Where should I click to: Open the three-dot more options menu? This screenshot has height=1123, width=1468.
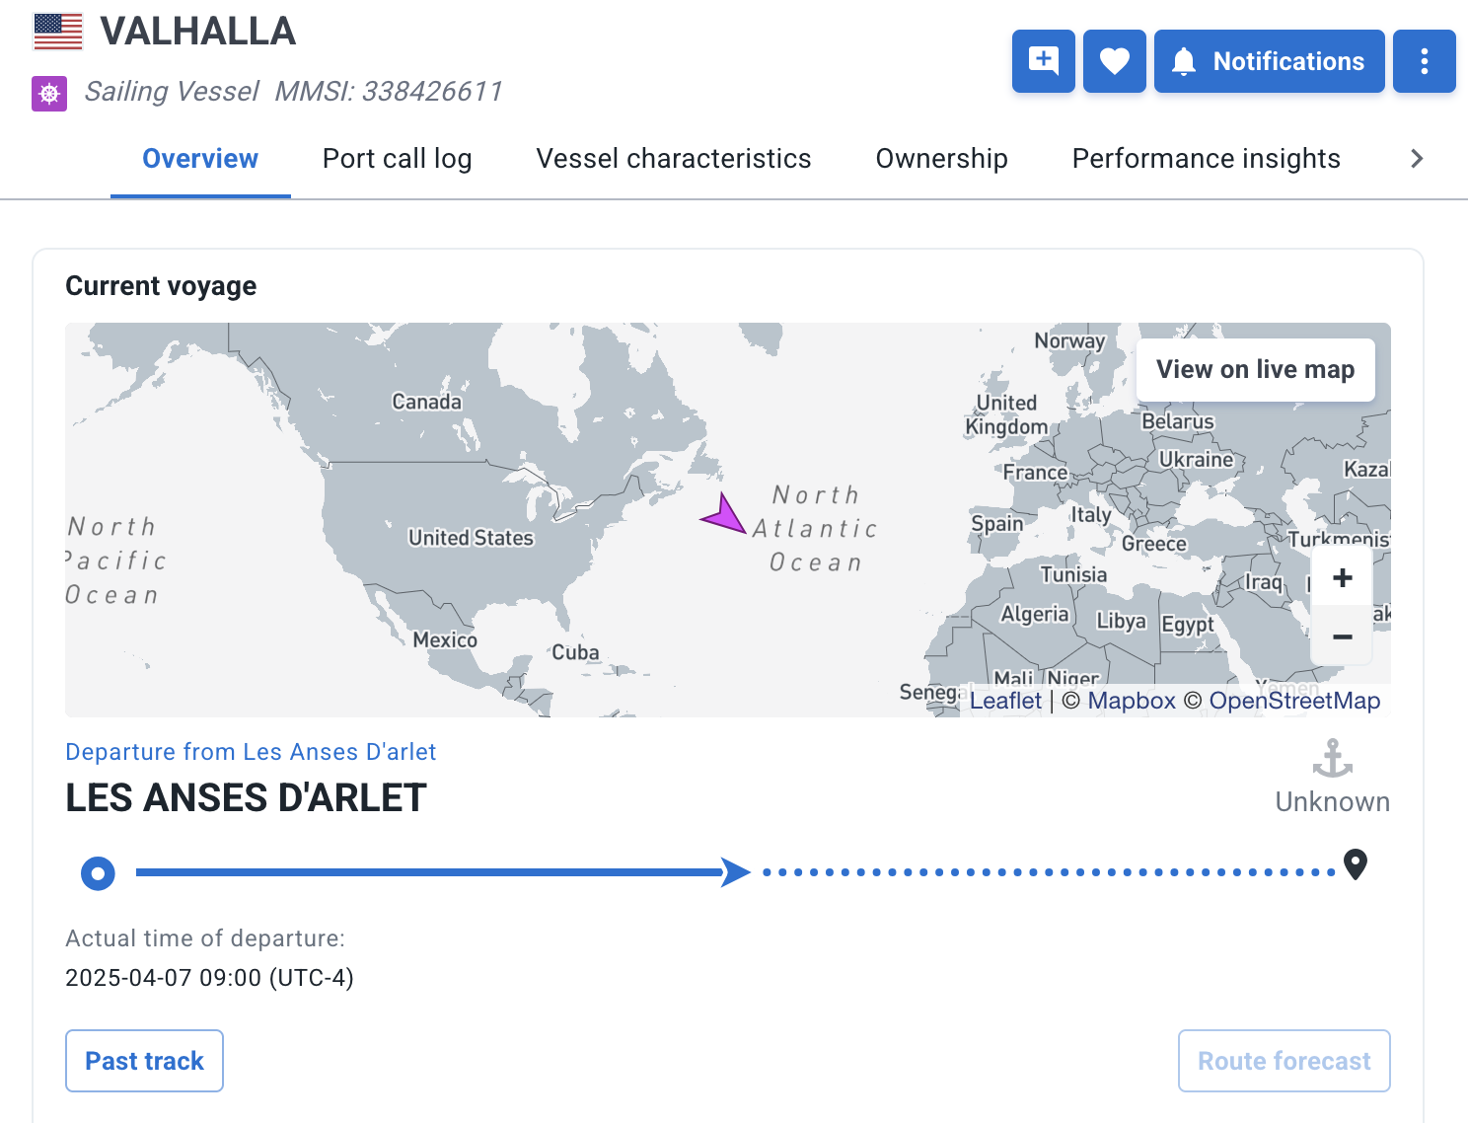pos(1424,61)
